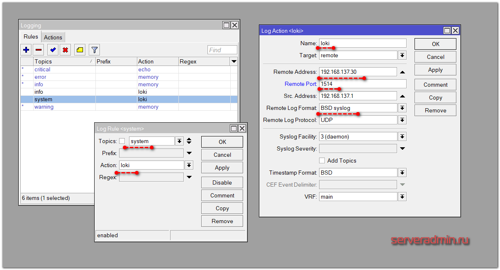Click Disable in Log Rule dialog
This screenshot has width=500, height=270.
click(222, 182)
